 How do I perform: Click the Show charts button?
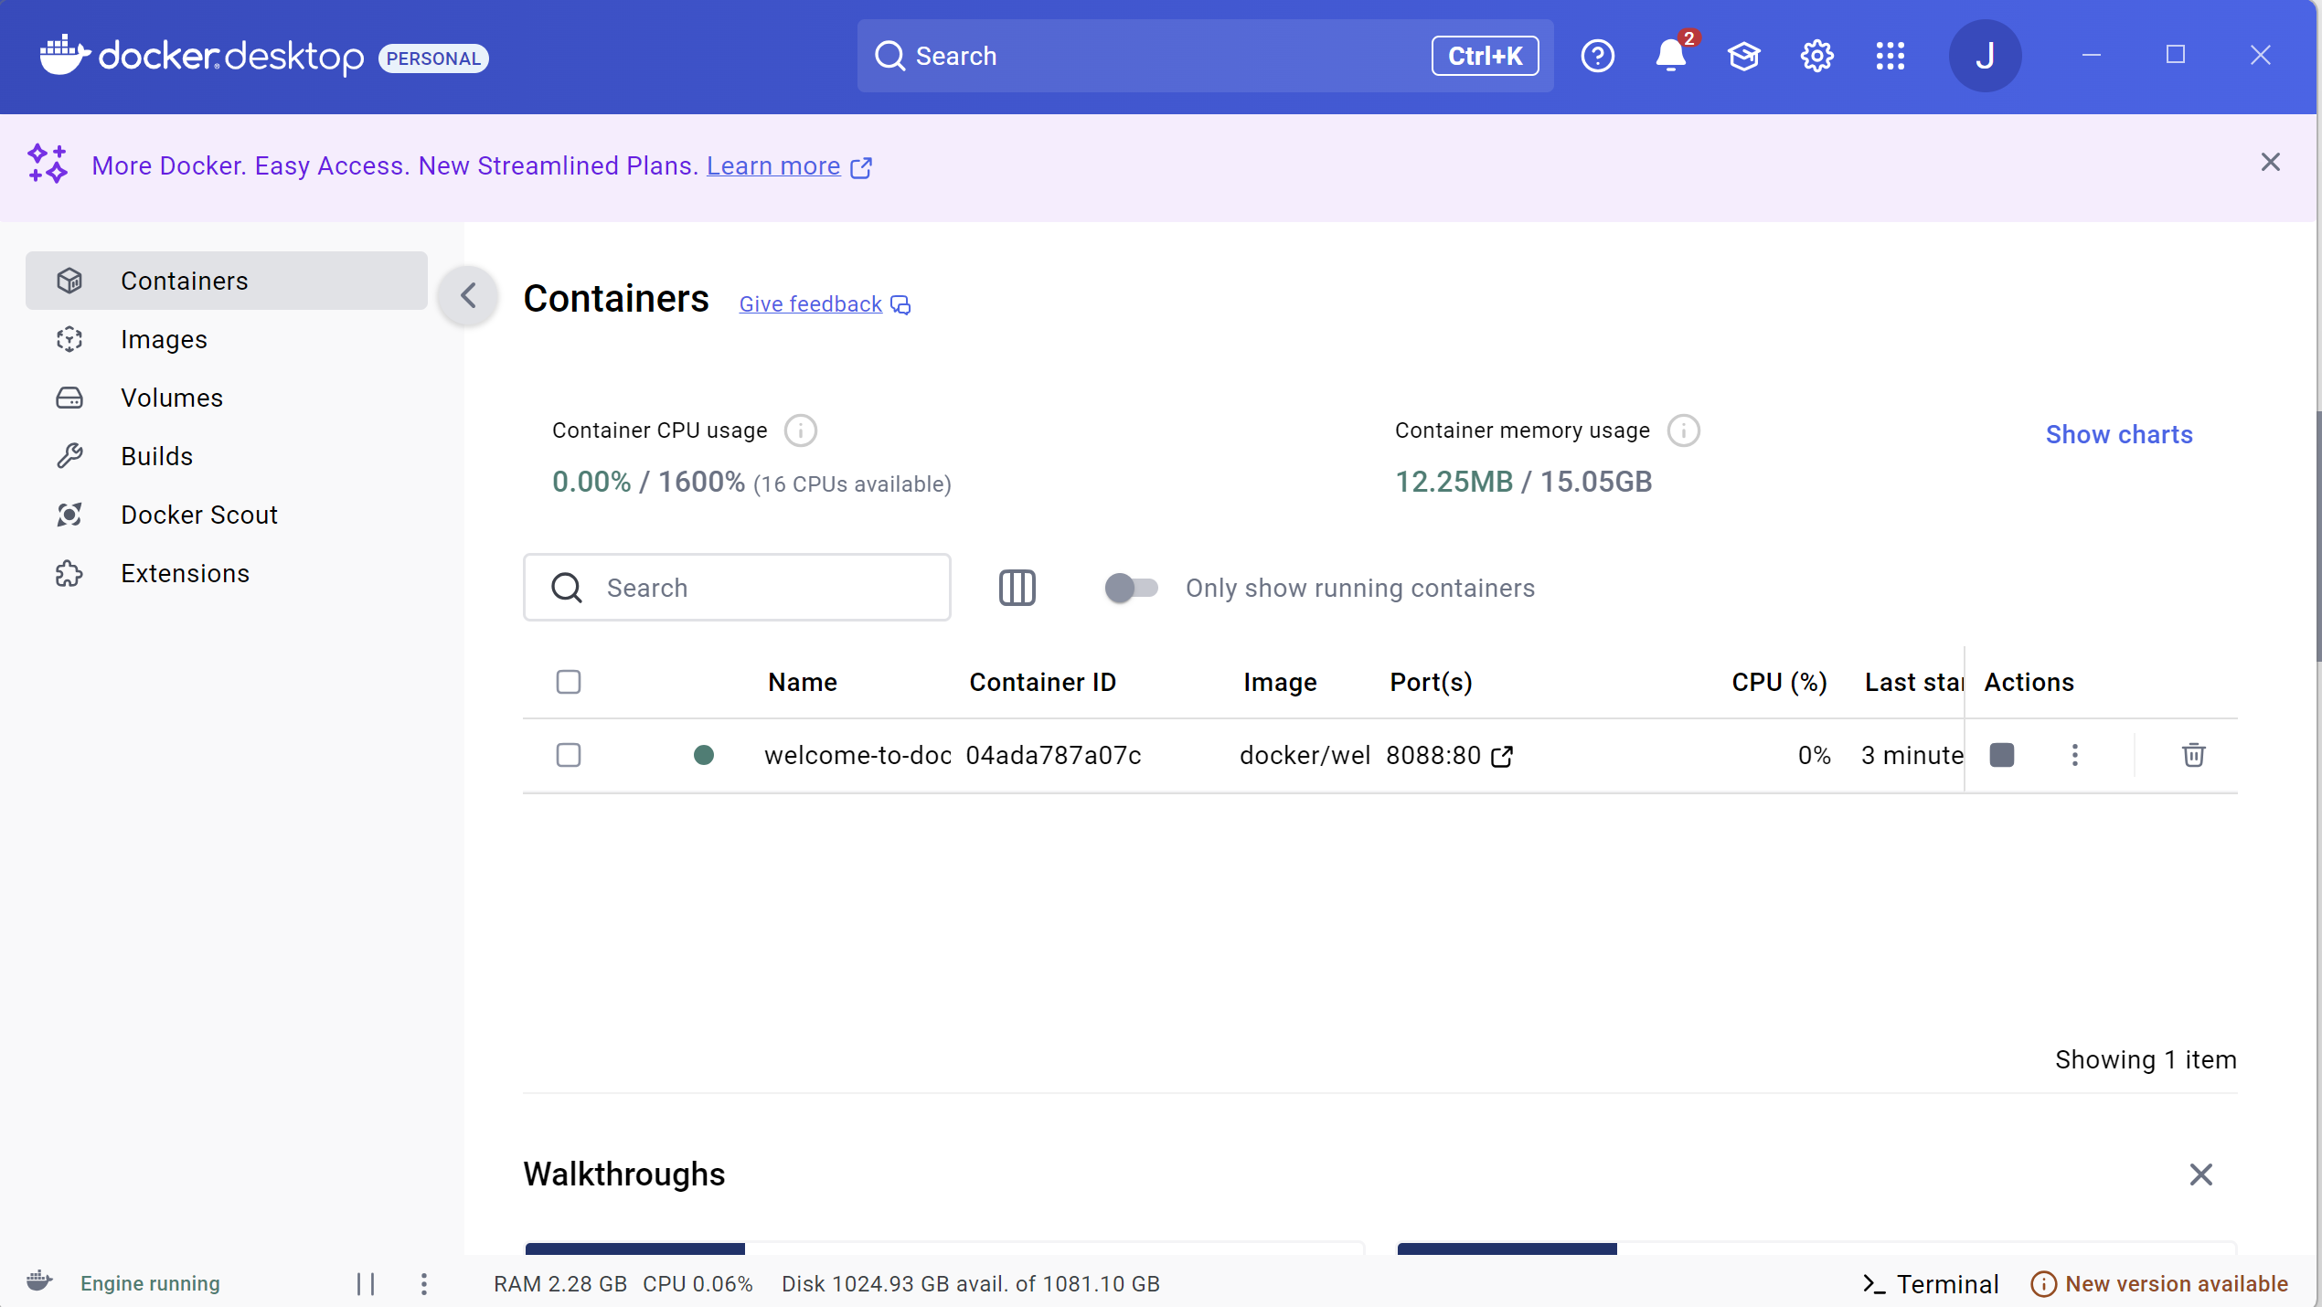(2118, 434)
